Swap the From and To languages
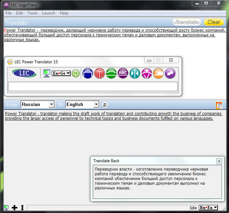Screen dimensions: 229x213 point(105,105)
